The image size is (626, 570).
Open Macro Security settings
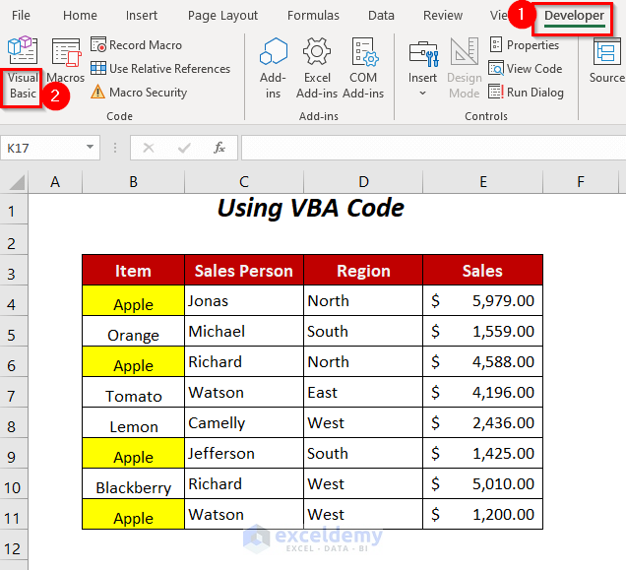pyautogui.click(x=139, y=93)
